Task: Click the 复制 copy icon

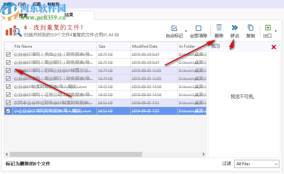Action: (250, 28)
